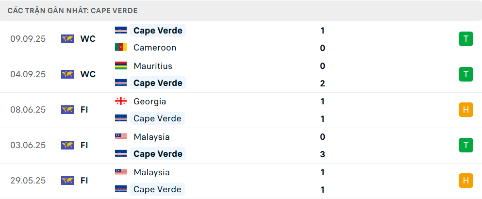Click world map icon for 04.09.25 match
Screen dimensions: 482x199
(67, 74)
